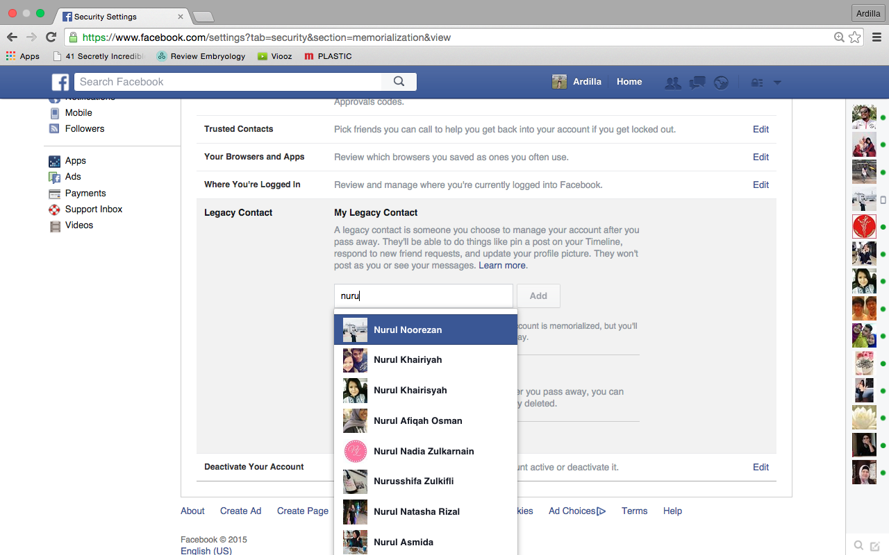The height and width of the screenshot is (555, 889).
Task: Go to Home in Facebook header
Action: [x=629, y=82]
